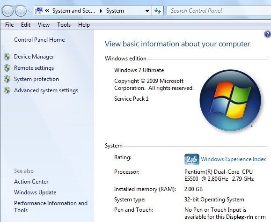271x222 pixels.
Task: Open the Device Manager link
Action: click(34, 57)
